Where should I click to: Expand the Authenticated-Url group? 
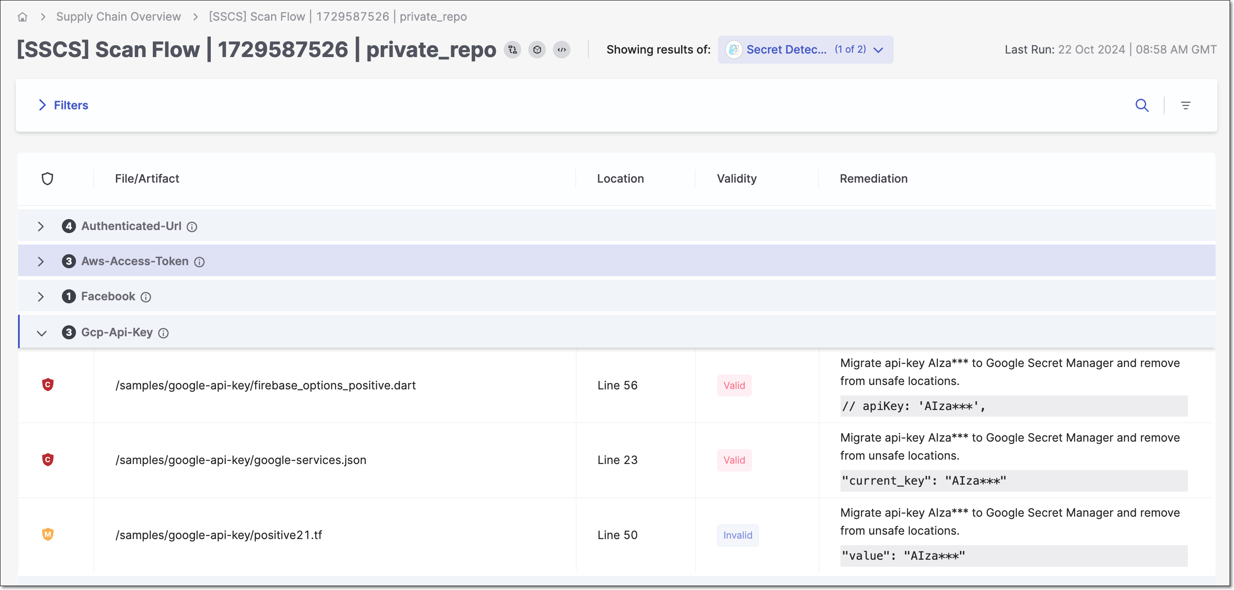click(41, 226)
